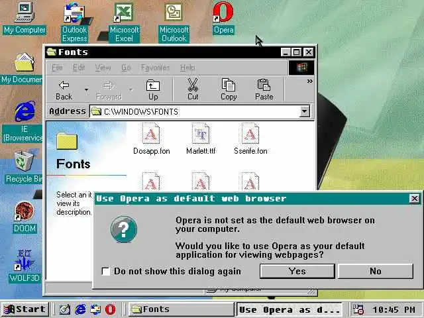Open the File menu

pos(57,68)
